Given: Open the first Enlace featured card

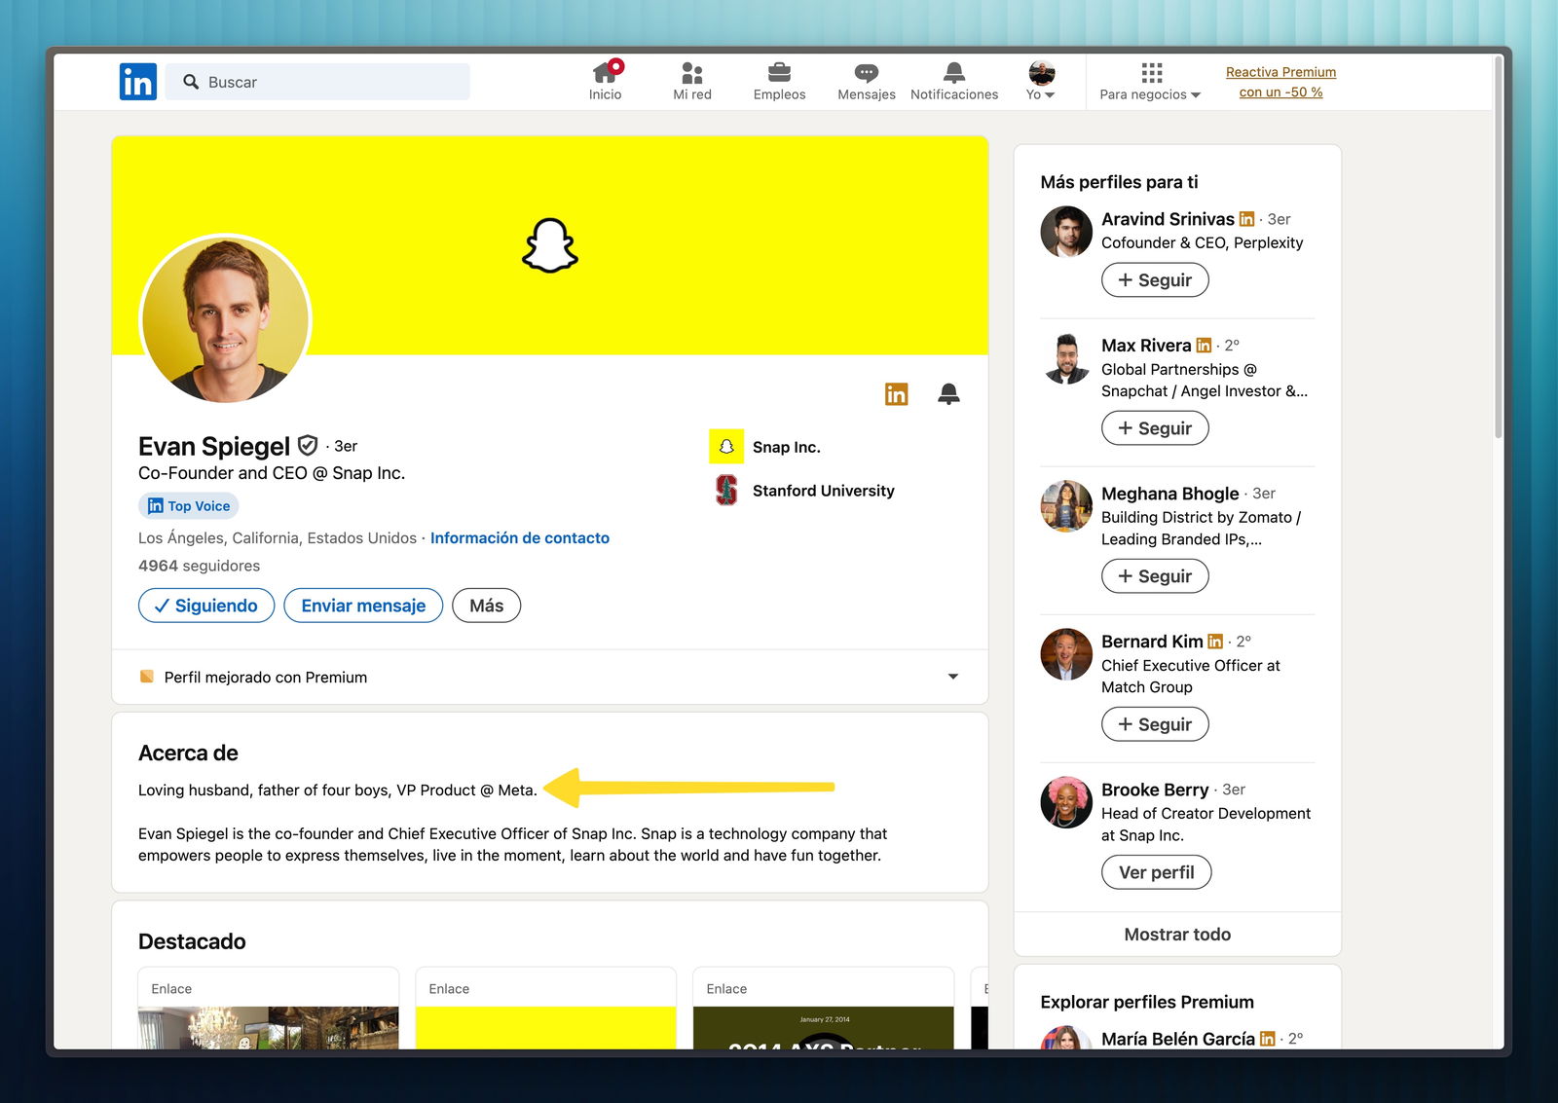Looking at the screenshot, I should [269, 1009].
